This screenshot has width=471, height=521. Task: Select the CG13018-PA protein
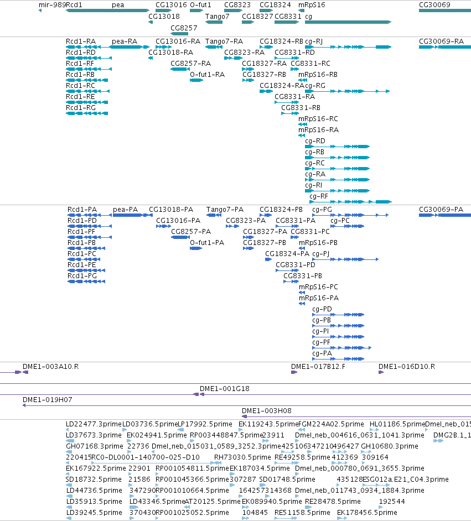[x=171, y=210]
